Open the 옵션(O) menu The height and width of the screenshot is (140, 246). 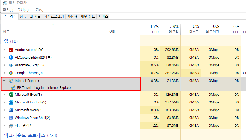23,10
